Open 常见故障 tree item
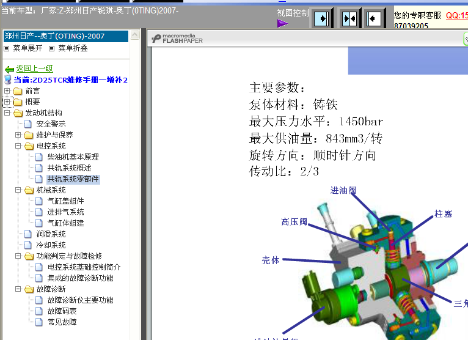This screenshot has width=468, height=340. coord(62,322)
